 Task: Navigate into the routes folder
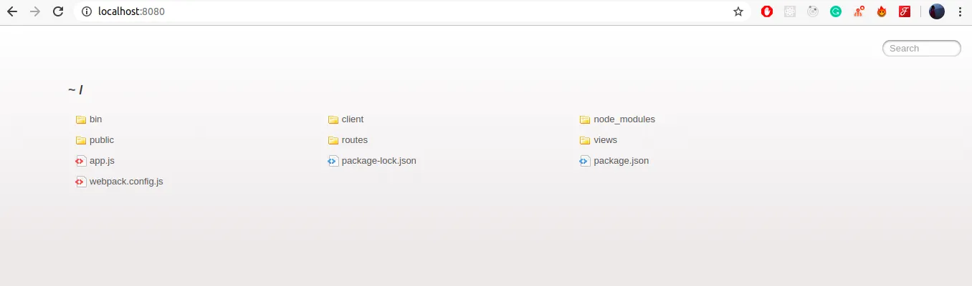click(x=354, y=140)
